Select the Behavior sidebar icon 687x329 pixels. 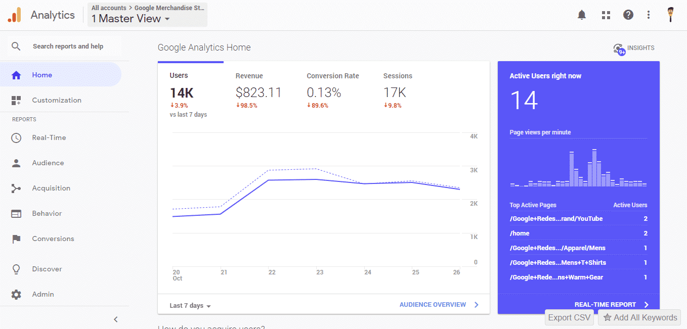[16, 213]
